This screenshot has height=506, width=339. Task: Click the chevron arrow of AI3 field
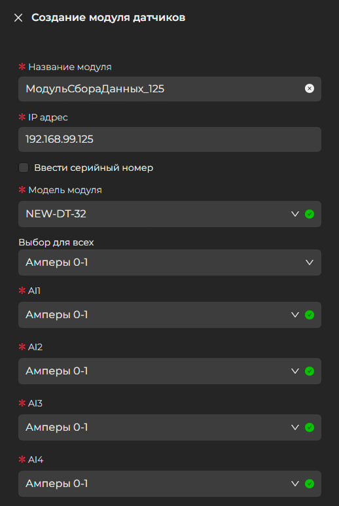coord(294,427)
